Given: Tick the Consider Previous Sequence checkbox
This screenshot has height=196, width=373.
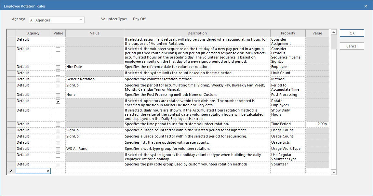Looking at the screenshot, I should coord(58,50).
